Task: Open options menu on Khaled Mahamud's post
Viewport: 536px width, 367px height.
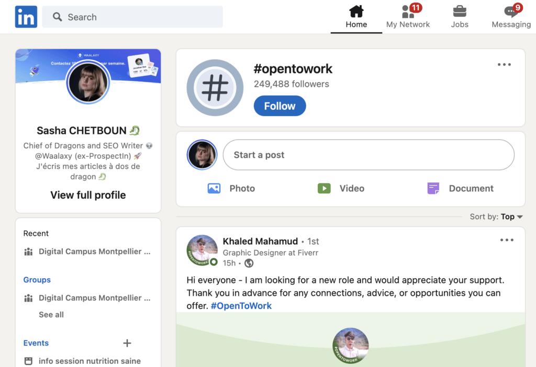Action: [506, 239]
